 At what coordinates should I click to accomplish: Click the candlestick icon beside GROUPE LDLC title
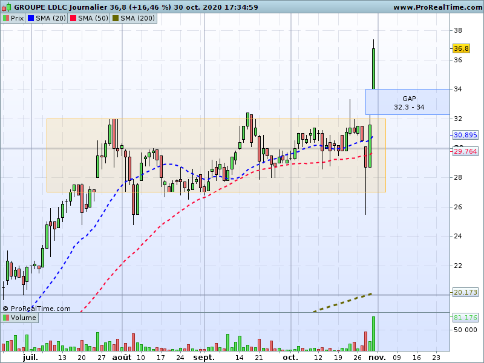point(7,7)
